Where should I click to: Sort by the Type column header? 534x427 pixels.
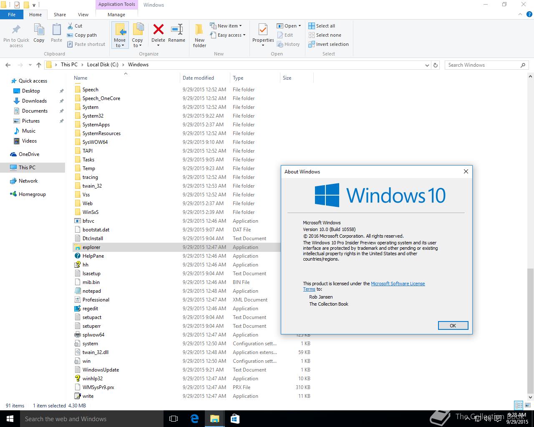click(255, 78)
